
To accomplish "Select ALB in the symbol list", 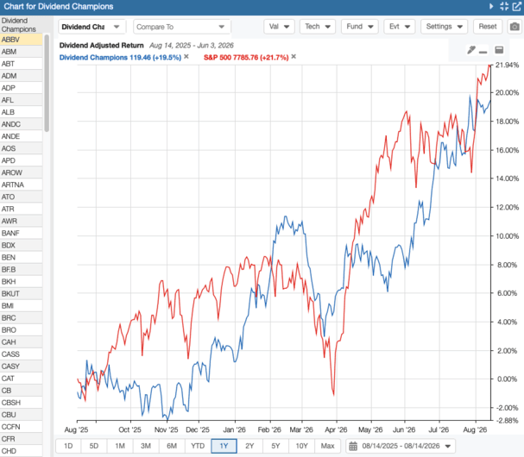I will [21, 112].
